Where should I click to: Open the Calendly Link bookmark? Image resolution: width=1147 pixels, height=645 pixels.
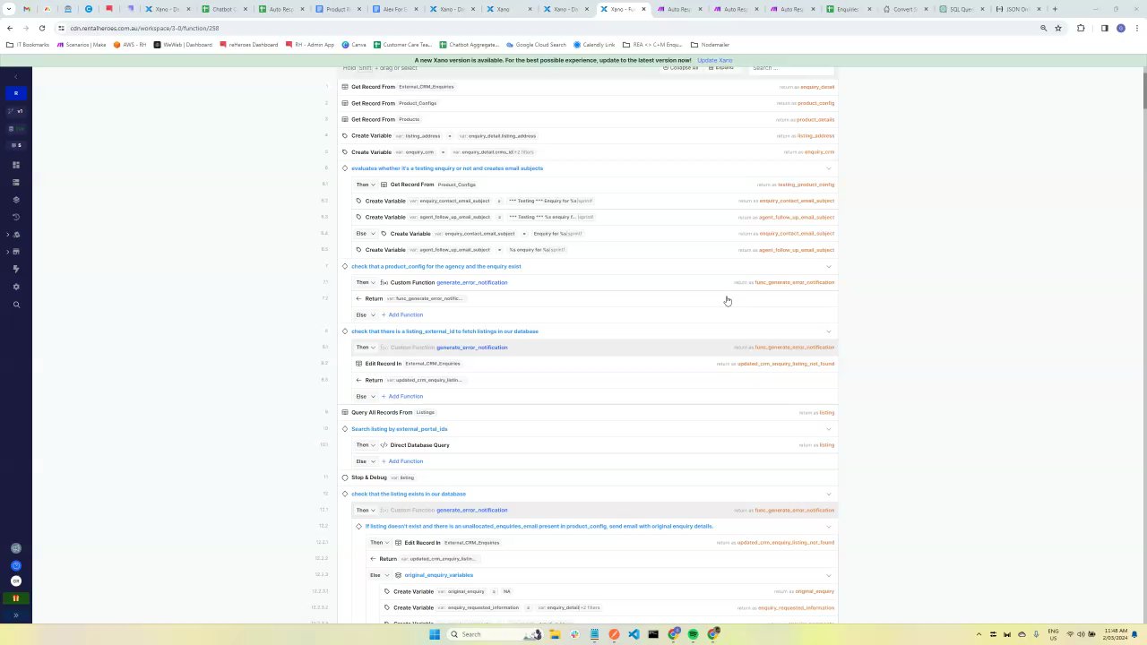coord(593,44)
